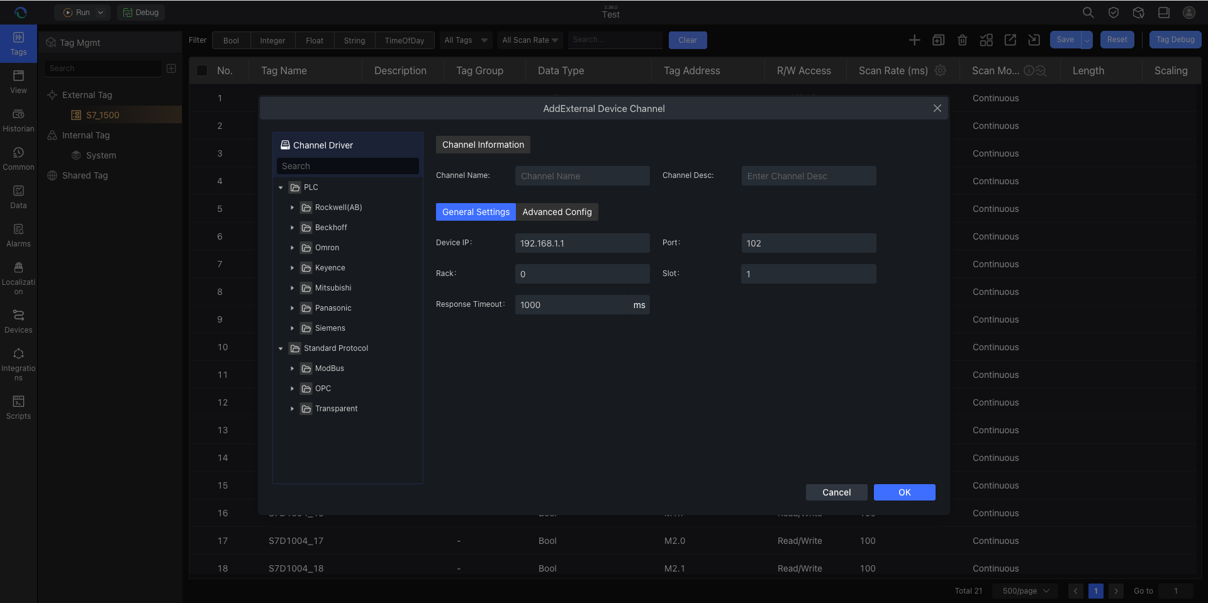Select the General Settings tab
The width and height of the screenshot is (1208, 603).
tap(476, 212)
